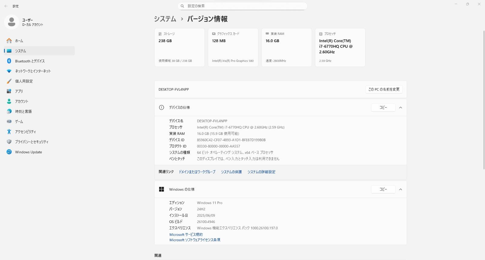Open ホーム in the sidebar
This screenshot has width=485, height=260.
pyautogui.click(x=39, y=41)
